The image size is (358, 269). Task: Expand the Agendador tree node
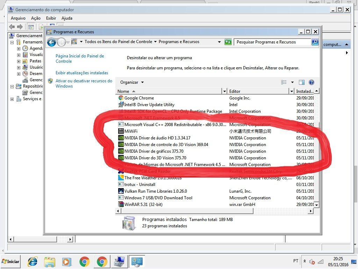tap(19, 49)
